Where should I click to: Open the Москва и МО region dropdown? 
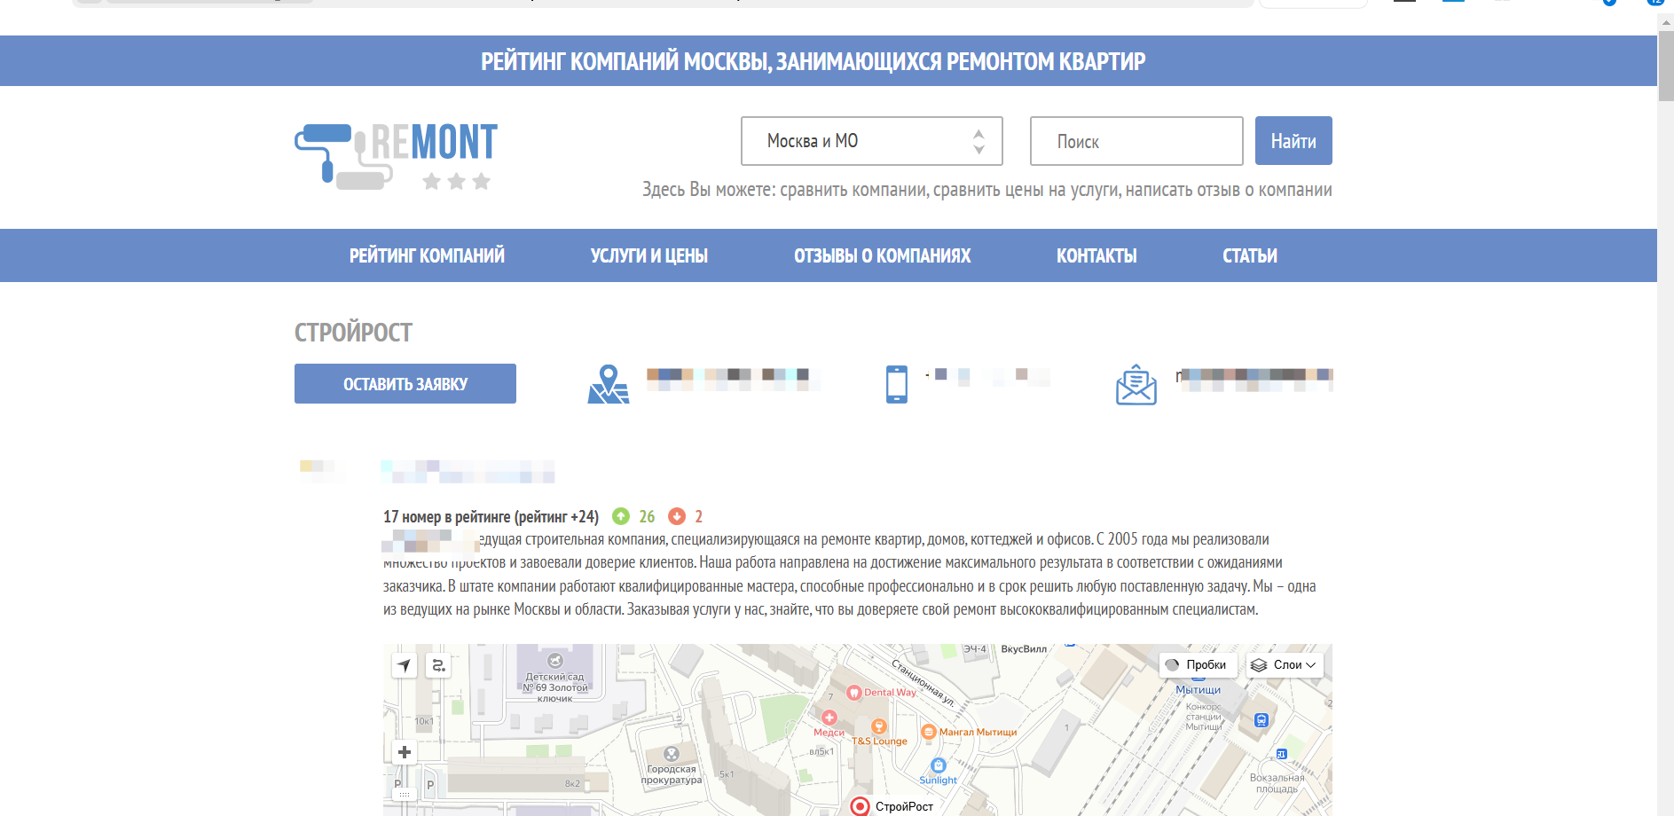pyautogui.click(x=871, y=141)
